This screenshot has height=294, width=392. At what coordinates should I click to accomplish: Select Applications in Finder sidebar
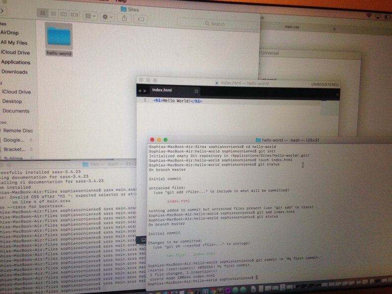coord(16,62)
